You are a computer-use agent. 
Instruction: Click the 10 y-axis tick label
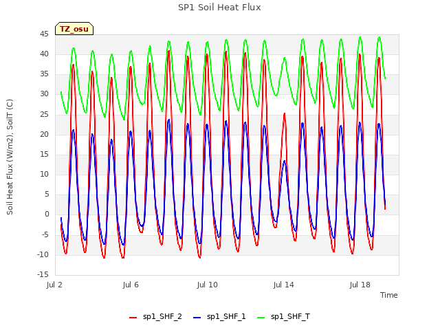pos(44,174)
